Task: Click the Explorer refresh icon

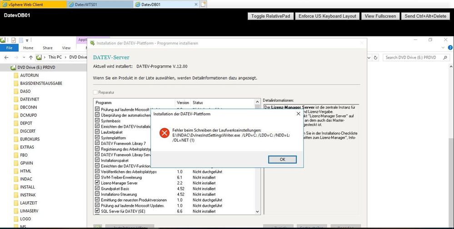Action: point(375,57)
